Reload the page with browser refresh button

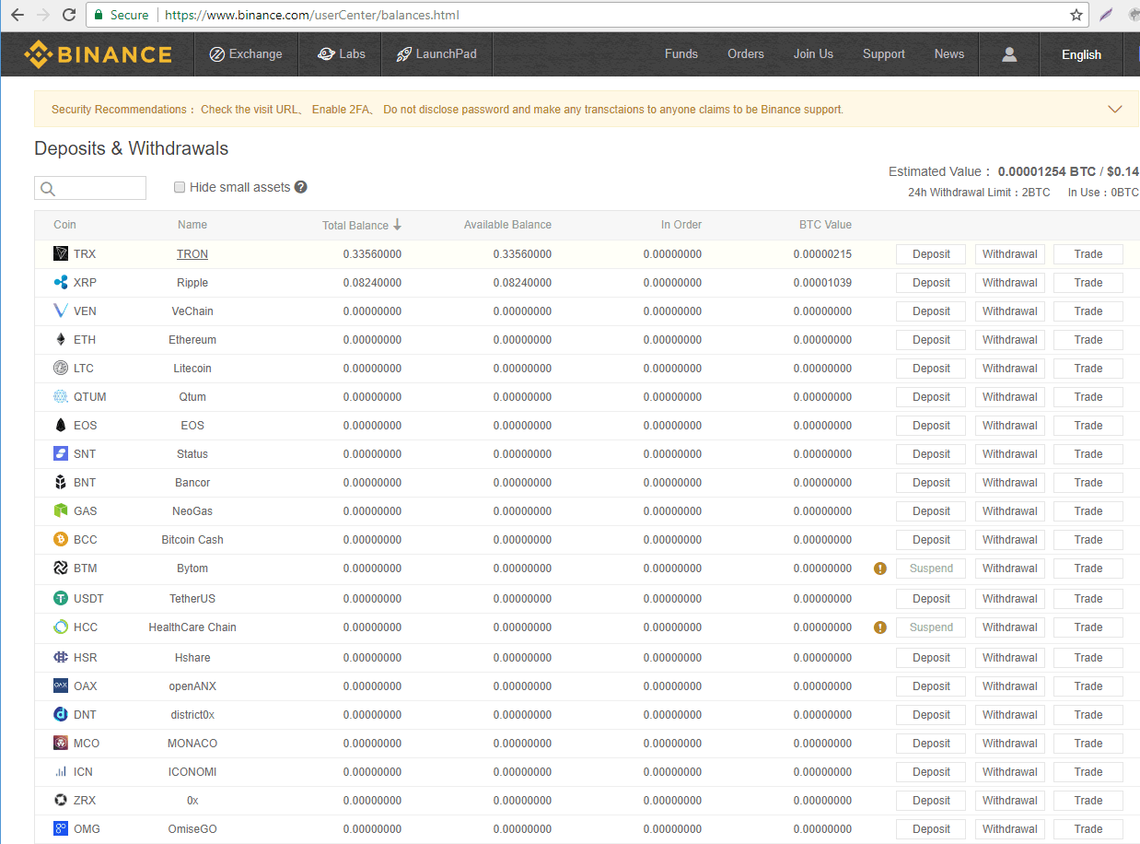(x=69, y=15)
